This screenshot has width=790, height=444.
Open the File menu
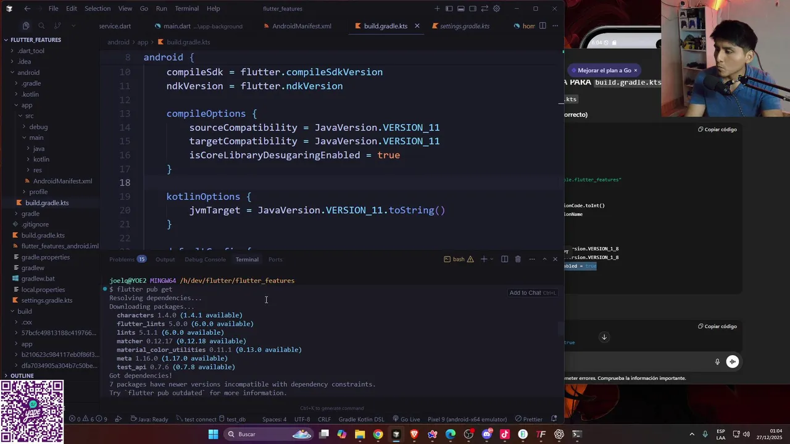(x=53, y=9)
